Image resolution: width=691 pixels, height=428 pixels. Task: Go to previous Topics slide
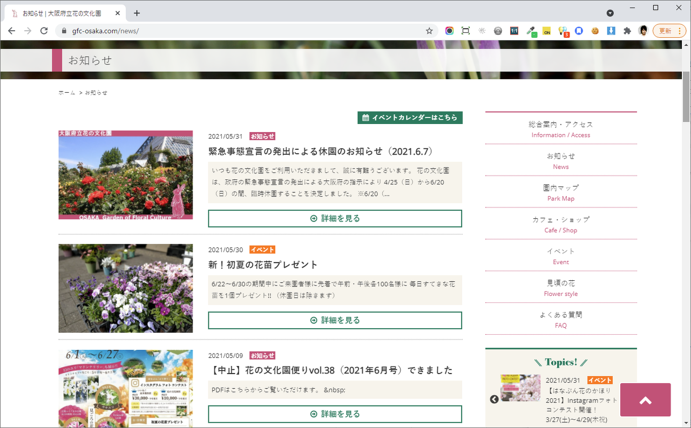click(x=494, y=399)
